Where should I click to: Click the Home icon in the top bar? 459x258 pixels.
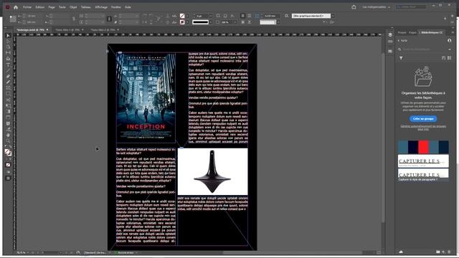tap(16, 7)
